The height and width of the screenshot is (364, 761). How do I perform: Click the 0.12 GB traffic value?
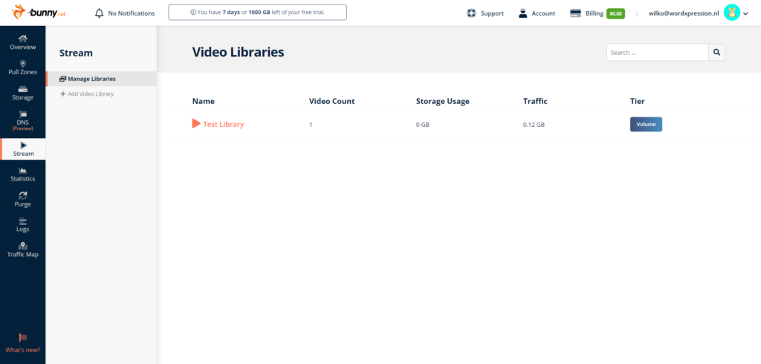pos(534,125)
